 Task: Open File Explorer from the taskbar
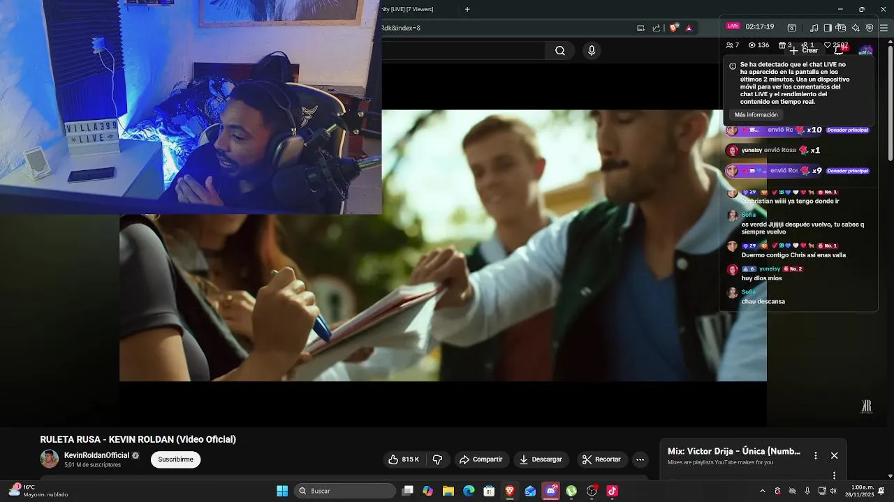click(x=448, y=491)
